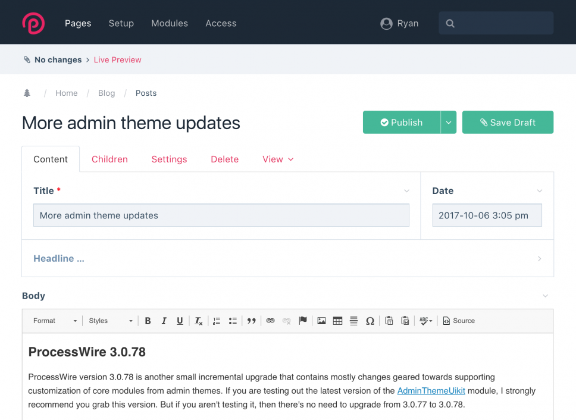Insert a numbered list
Viewport: 576px width, 420px height.
[x=217, y=321]
